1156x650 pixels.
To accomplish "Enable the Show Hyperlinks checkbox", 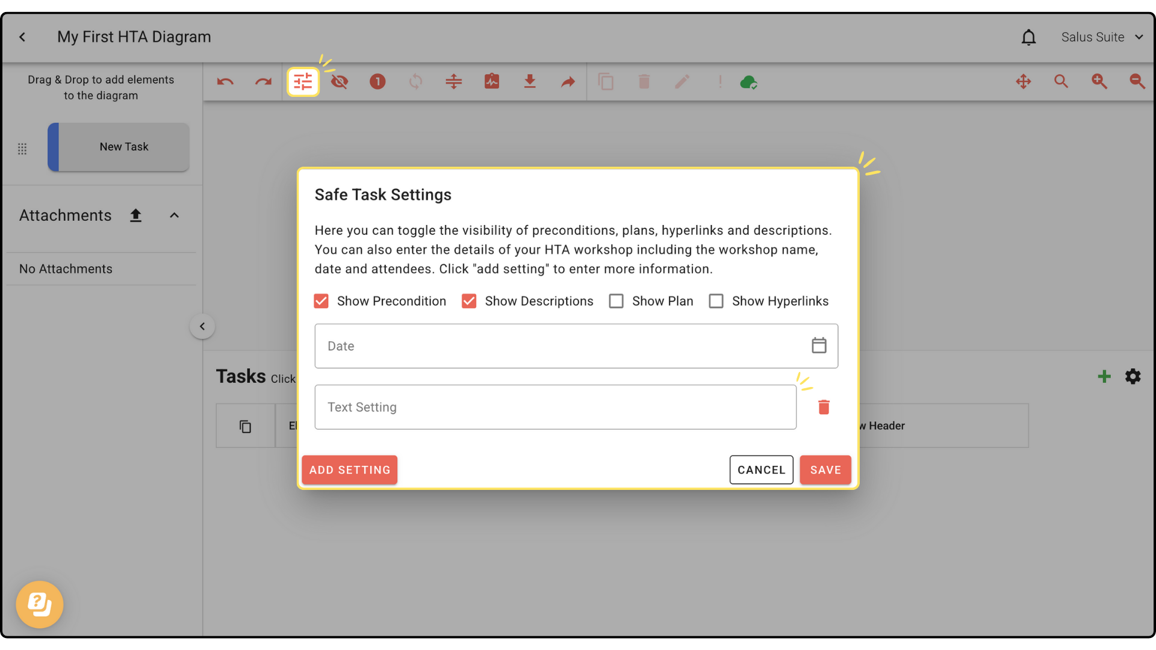I will click(716, 301).
